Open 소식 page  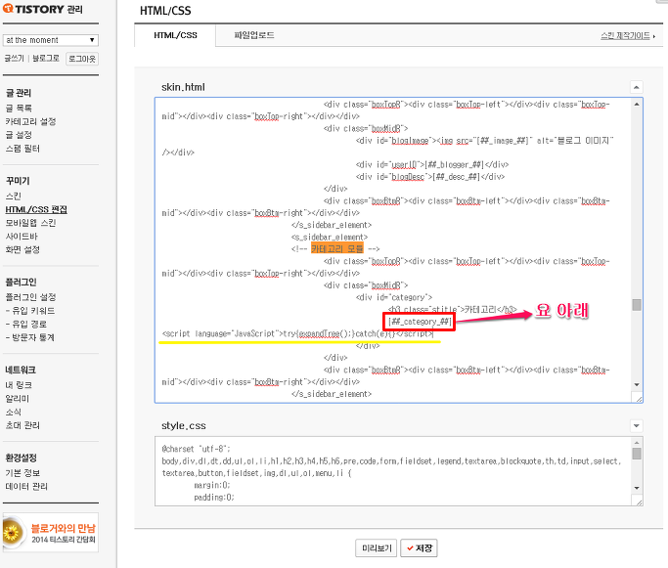pos(14,413)
